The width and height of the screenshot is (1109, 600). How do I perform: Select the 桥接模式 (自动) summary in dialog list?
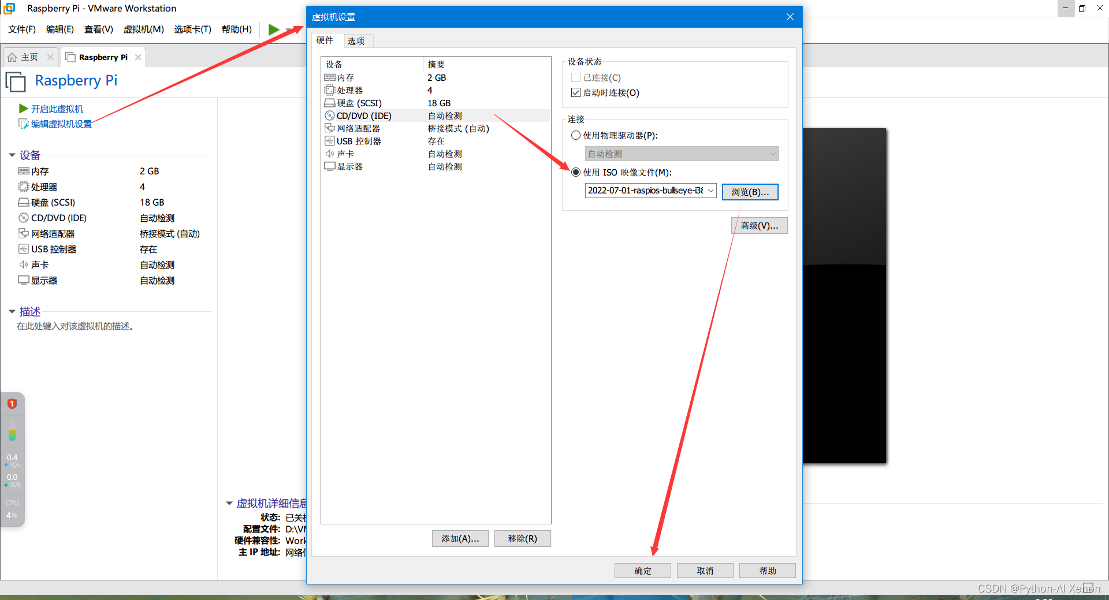point(458,128)
